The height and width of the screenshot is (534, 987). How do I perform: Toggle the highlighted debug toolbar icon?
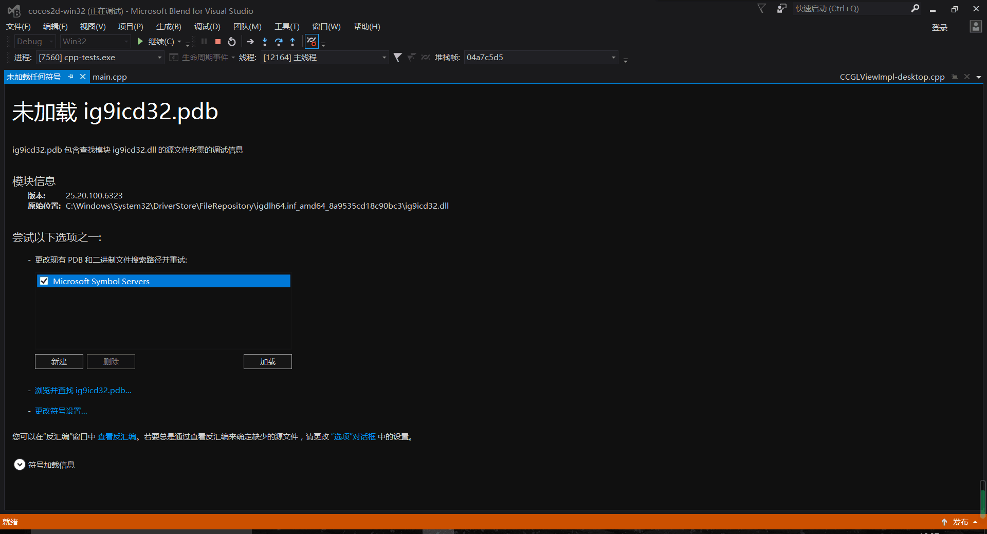(312, 41)
